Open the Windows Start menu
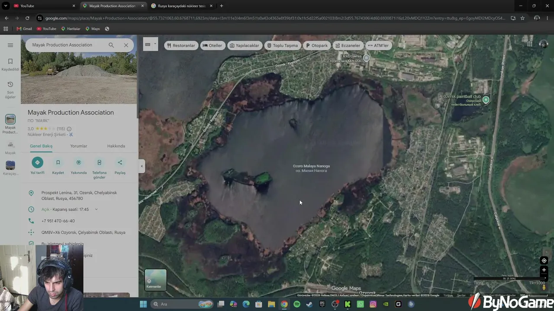The width and height of the screenshot is (554, 311). click(143, 304)
